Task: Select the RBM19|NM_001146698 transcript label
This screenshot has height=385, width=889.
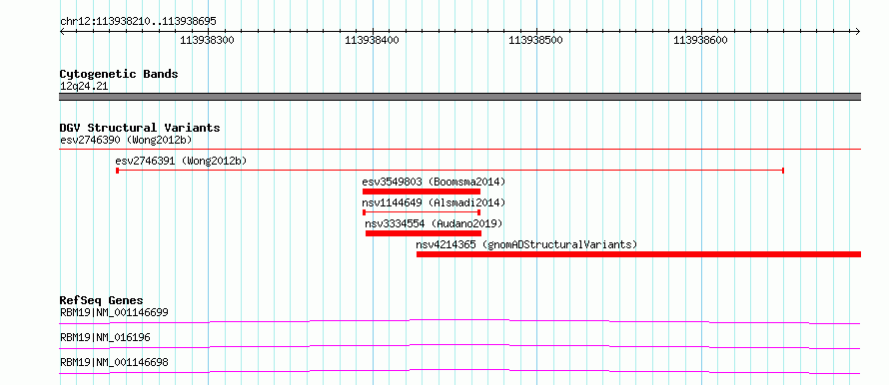Action: pyautogui.click(x=114, y=362)
